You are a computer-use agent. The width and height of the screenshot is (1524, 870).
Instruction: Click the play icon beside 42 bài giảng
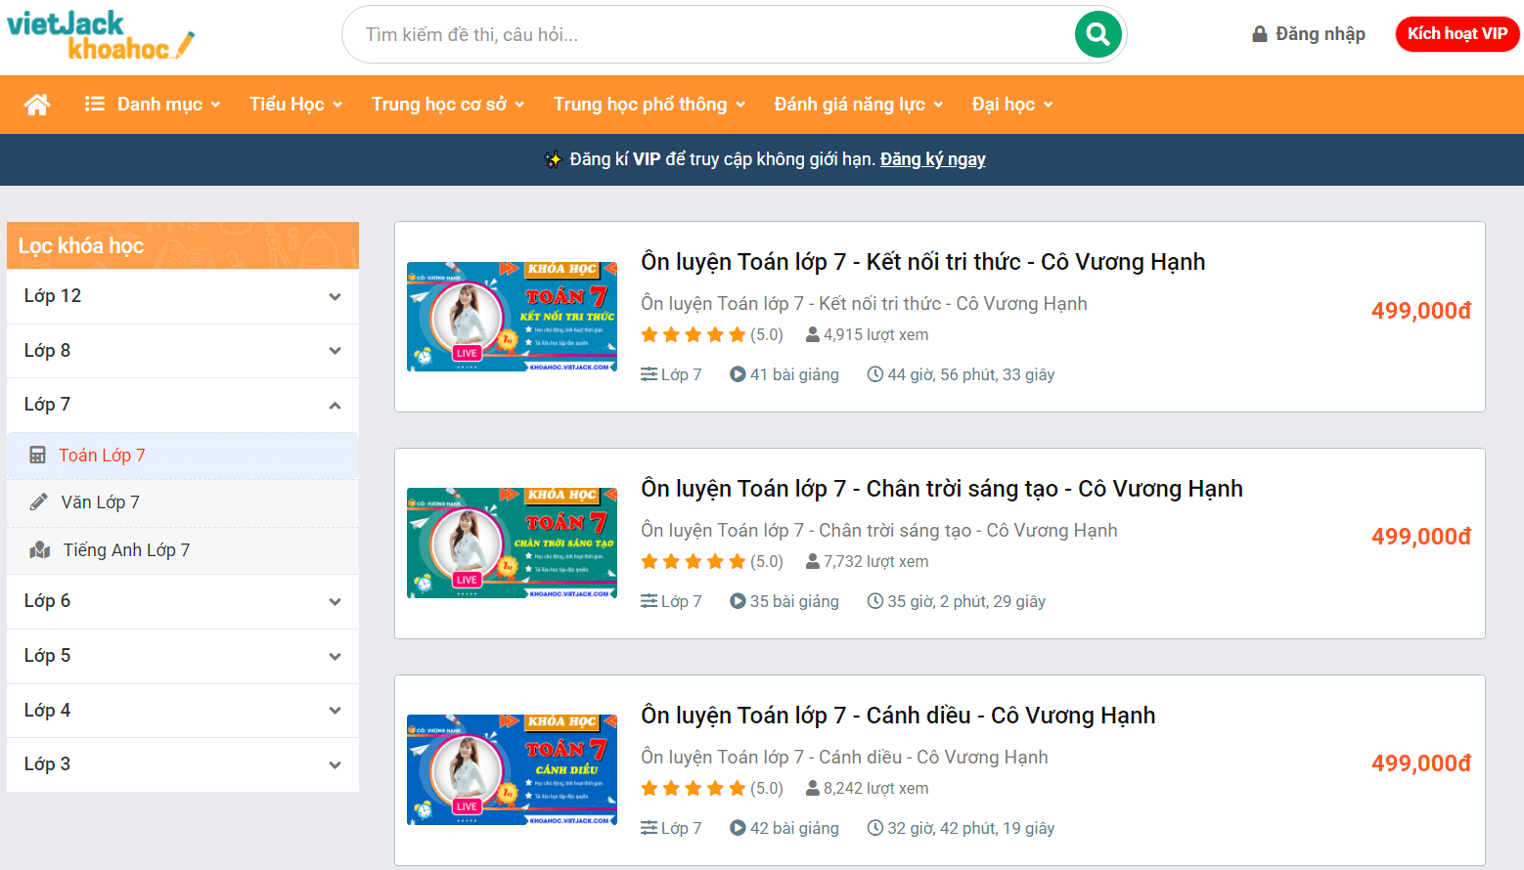coord(738,828)
